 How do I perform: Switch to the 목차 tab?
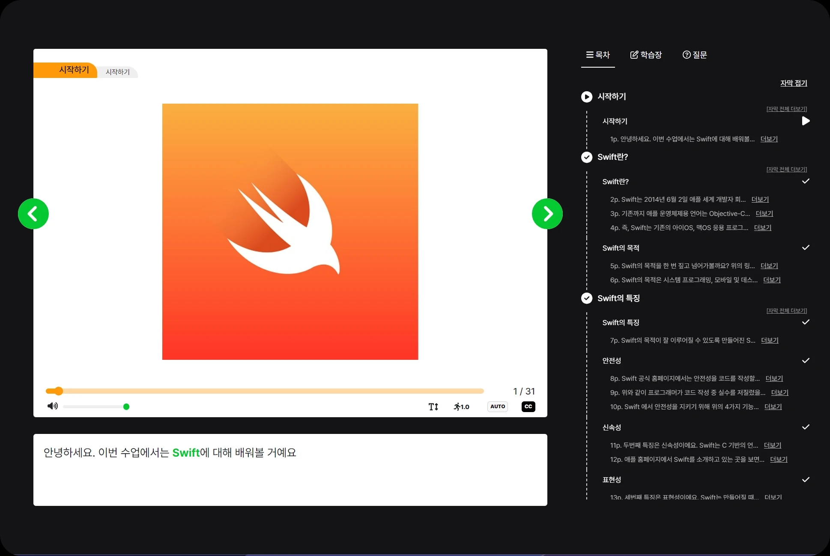[598, 55]
